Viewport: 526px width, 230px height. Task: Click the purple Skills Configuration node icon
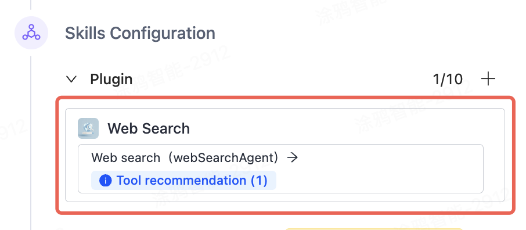tap(31, 33)
